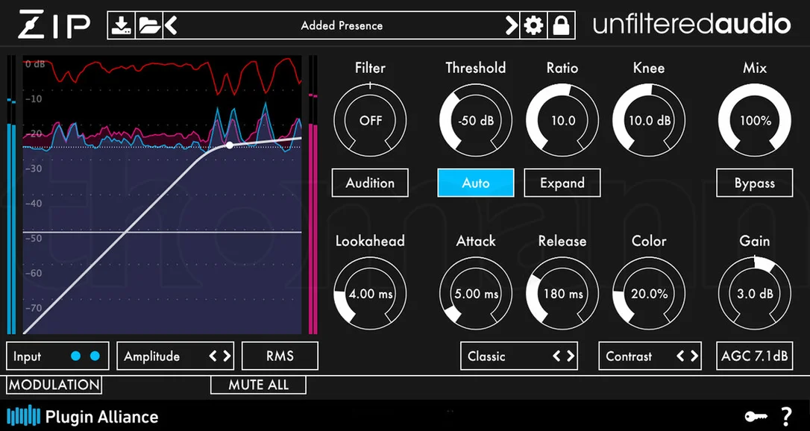Click the Threshold knob set to -50 dB

pos(476,120)
